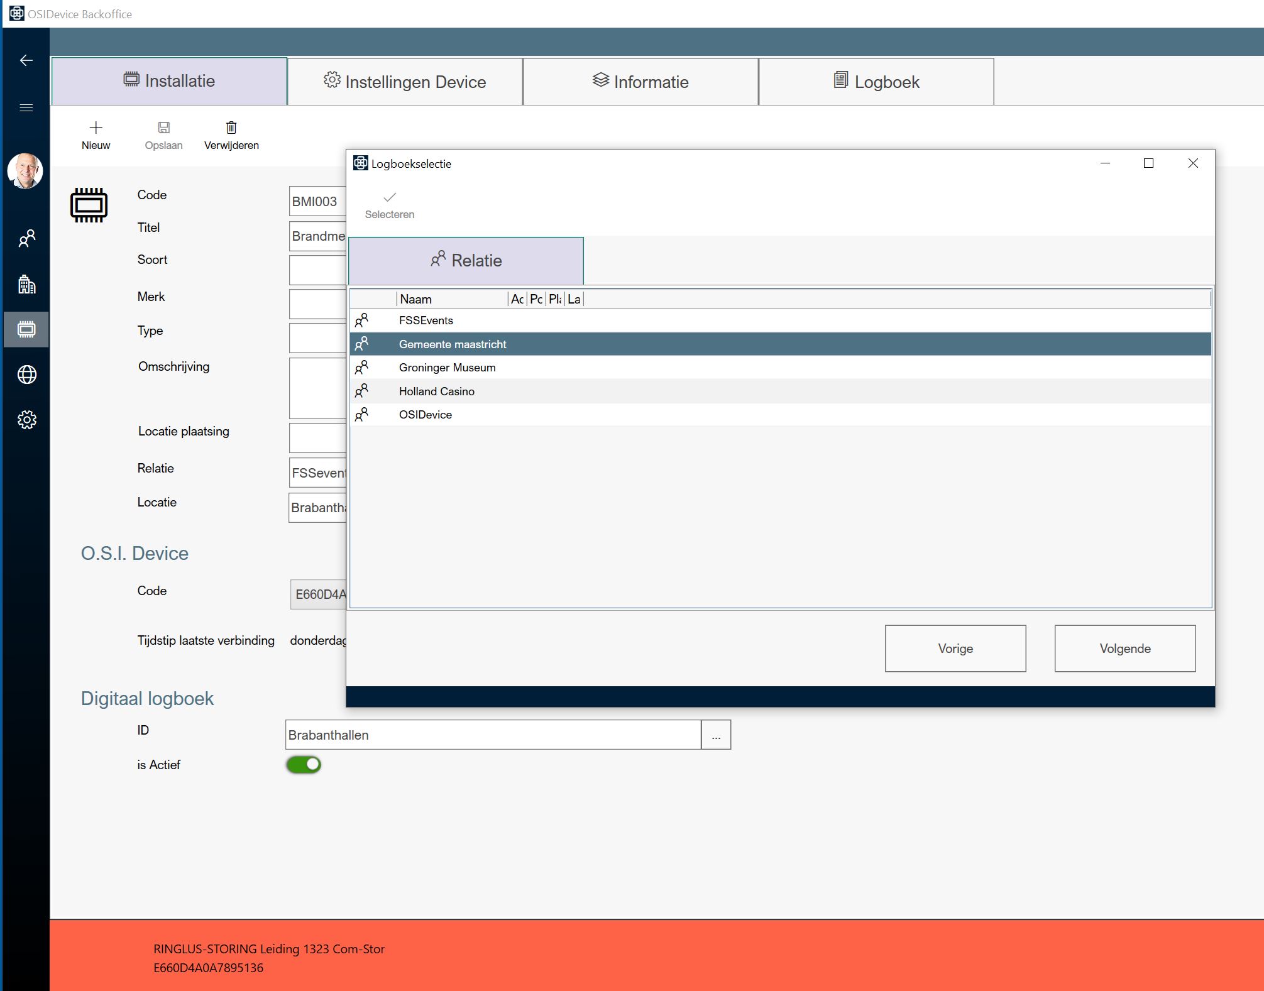Click the Volgende button
The height and width of the screenshot is (991, 1264).
(x=1124, y=649)
